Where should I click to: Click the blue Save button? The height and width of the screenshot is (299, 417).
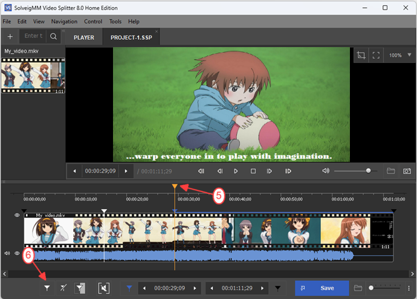322,288
